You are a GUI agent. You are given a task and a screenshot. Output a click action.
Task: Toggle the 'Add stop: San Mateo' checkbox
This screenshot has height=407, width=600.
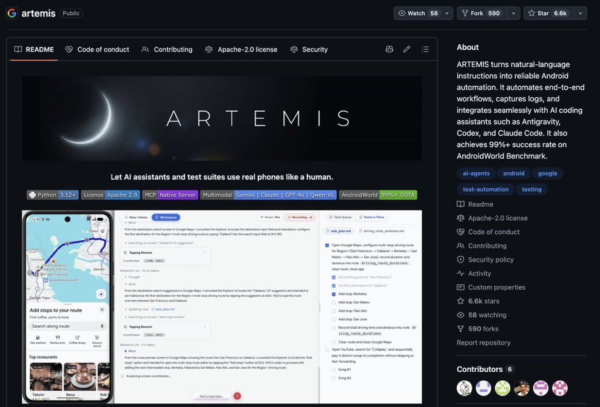(x=334, y=303)
